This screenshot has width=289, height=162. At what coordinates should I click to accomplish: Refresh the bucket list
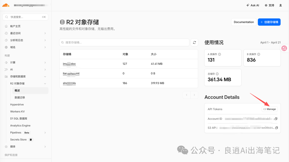[194, 42]
